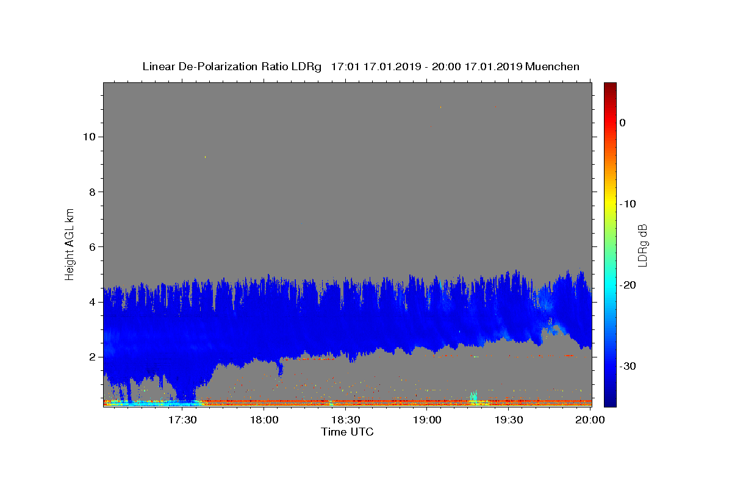Click the 18:00 time axis label
The height and width of the screenshot is (488, 732).
(x=264, y=420)
